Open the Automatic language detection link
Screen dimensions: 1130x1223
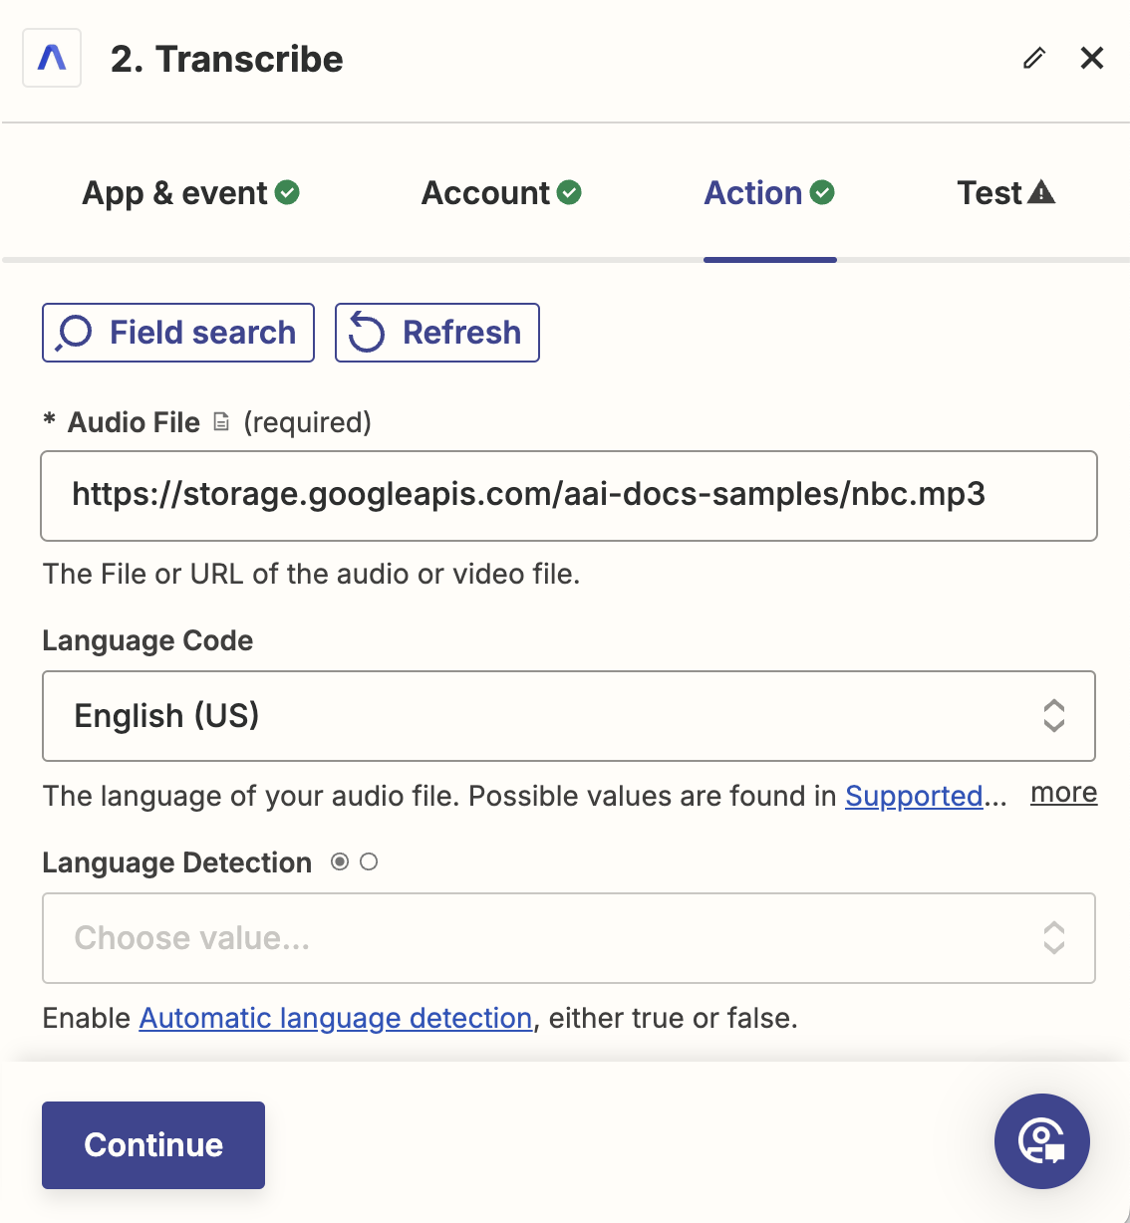(334, 1018)
